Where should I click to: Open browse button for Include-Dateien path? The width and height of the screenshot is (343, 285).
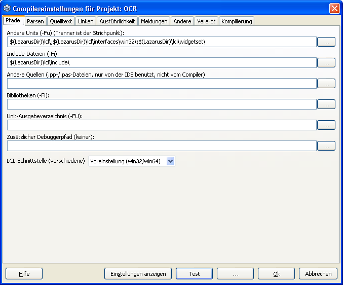326,63
